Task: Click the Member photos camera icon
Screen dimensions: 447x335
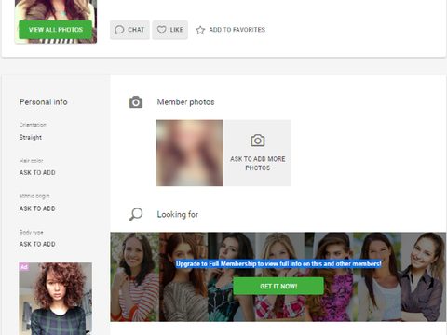Action: [136, 102]
